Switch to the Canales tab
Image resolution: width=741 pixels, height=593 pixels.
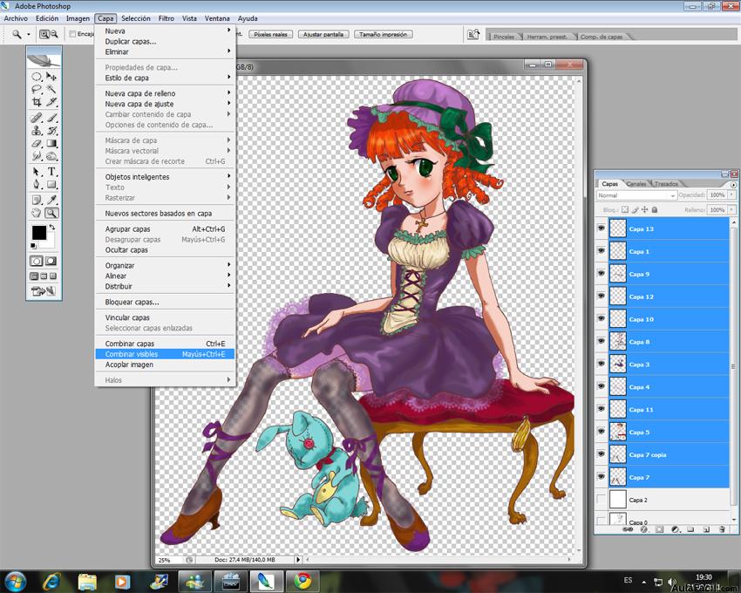[636, 183]
